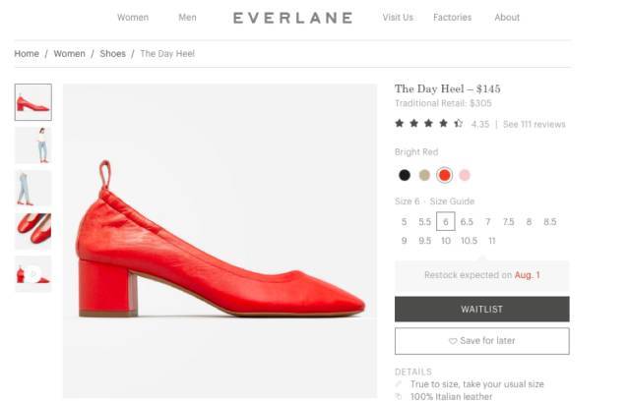Pick size 10.5
Screen dimensions: 630x402
[x=469, y=241]
